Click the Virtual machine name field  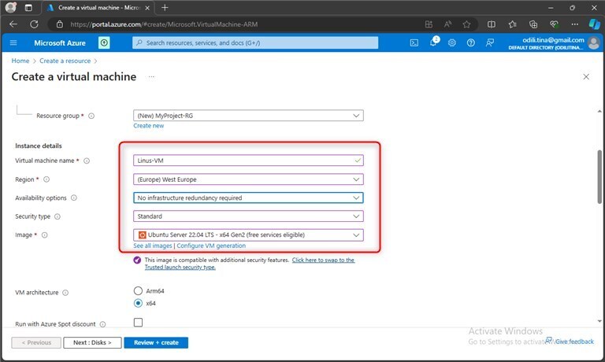[248, 161]
